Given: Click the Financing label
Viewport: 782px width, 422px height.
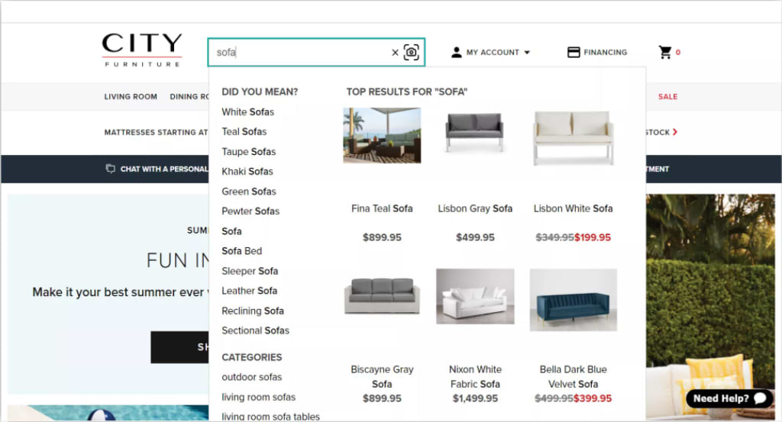Looking at the screenshot, I should click(x=606, y=53).
